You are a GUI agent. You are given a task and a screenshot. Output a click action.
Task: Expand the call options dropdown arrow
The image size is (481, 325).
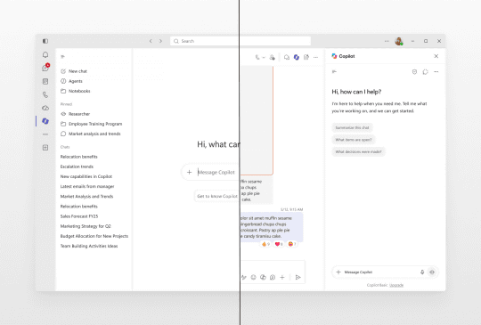(x=264, y=57)
